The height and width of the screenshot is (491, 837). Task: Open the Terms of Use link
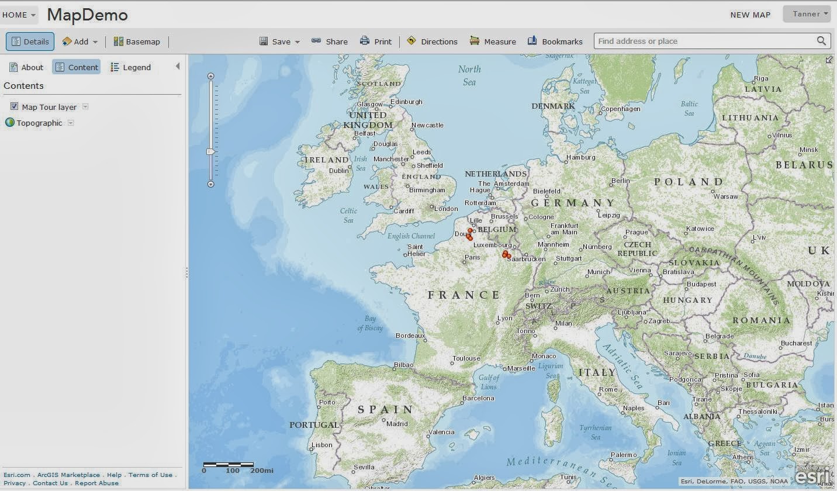(x=150, y=475)
